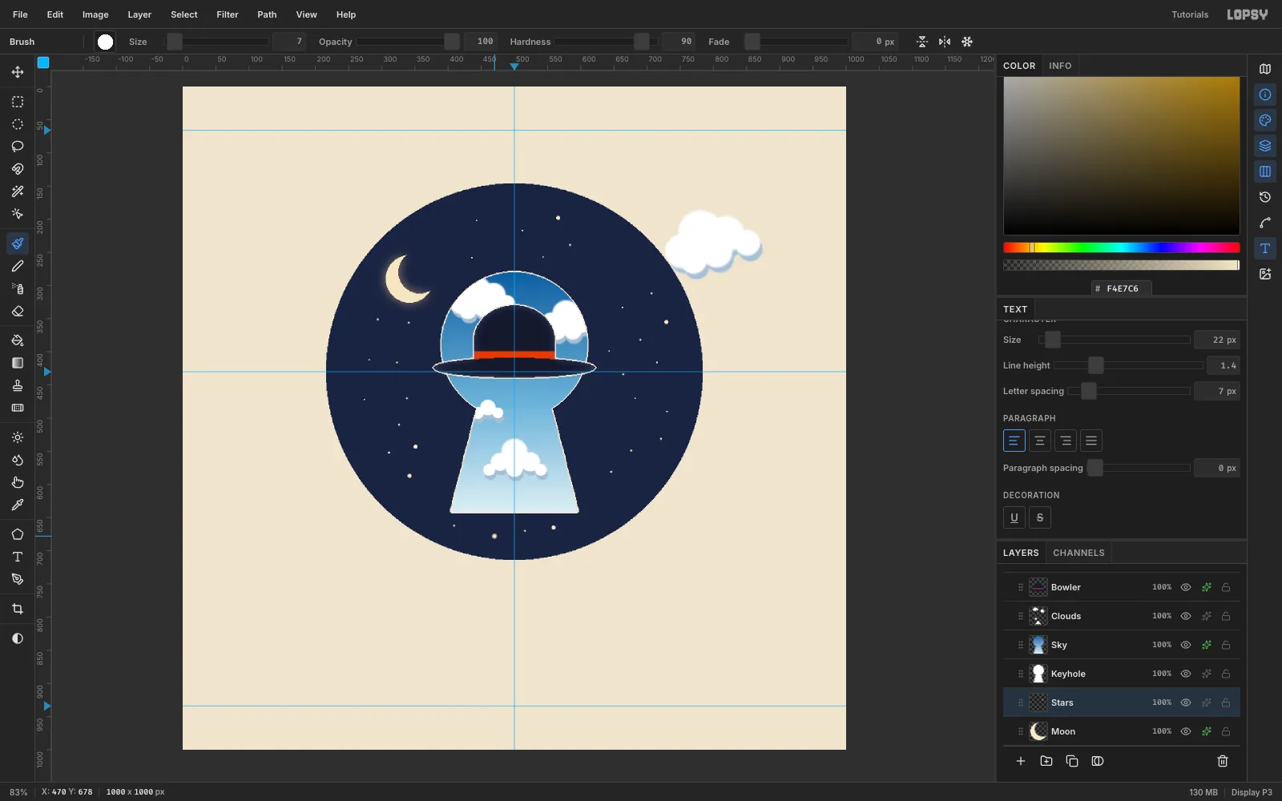Add a layer mask
The width and height of the screenshot is (1282, 801).
click(x=1098, y=761)
